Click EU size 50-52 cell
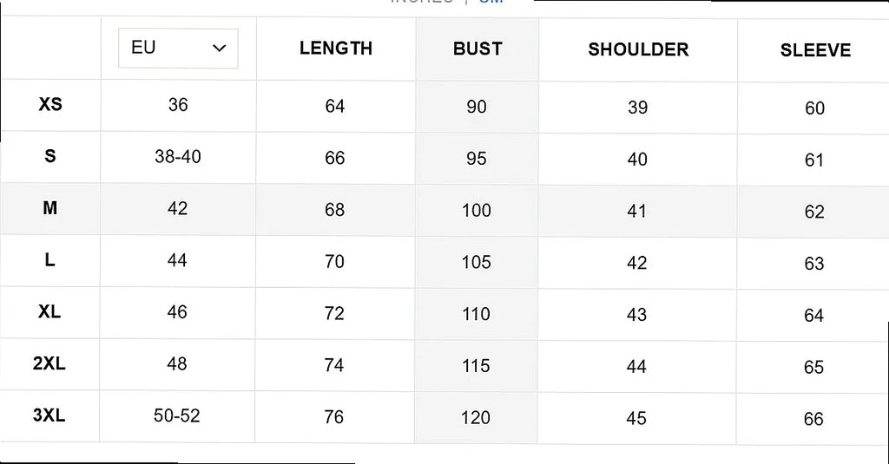 point(177,415)
